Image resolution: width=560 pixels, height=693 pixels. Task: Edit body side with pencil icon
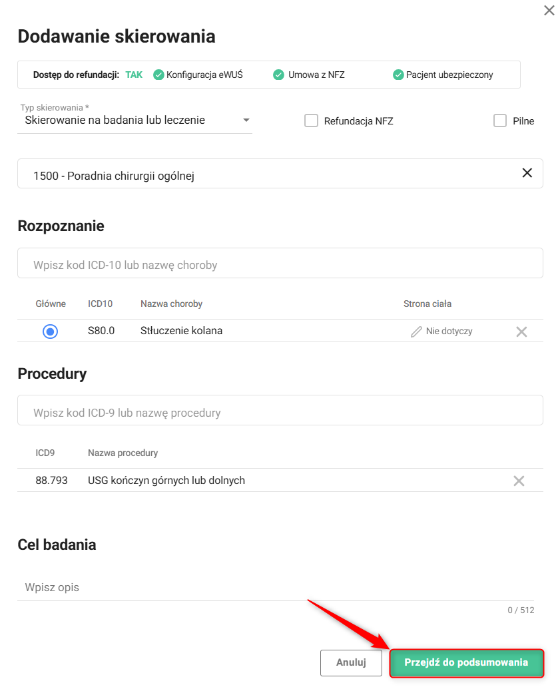pos(416,332)
